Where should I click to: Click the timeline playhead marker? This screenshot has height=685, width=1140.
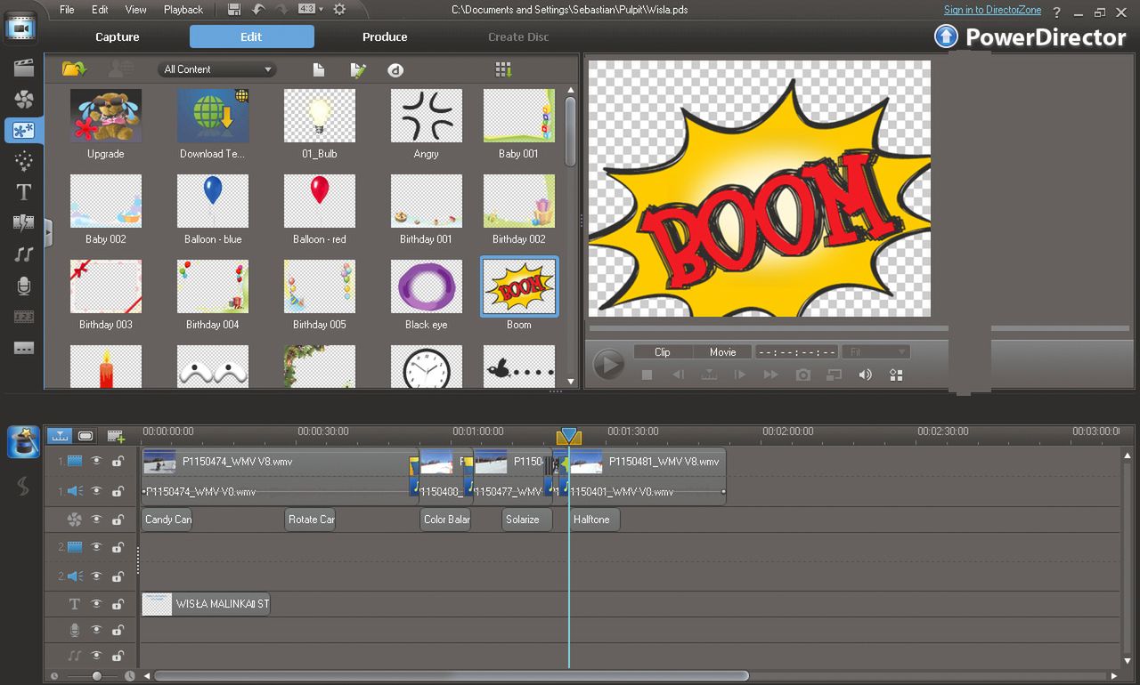click(x=568, y=436)
